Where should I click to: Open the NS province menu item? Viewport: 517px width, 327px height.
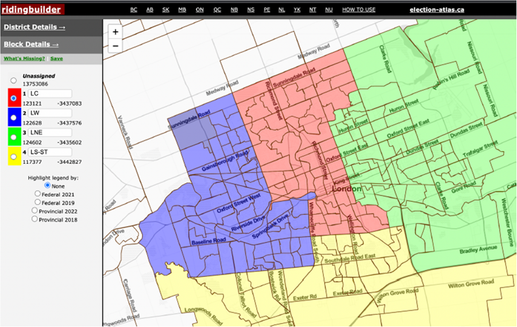click(251, 10)
